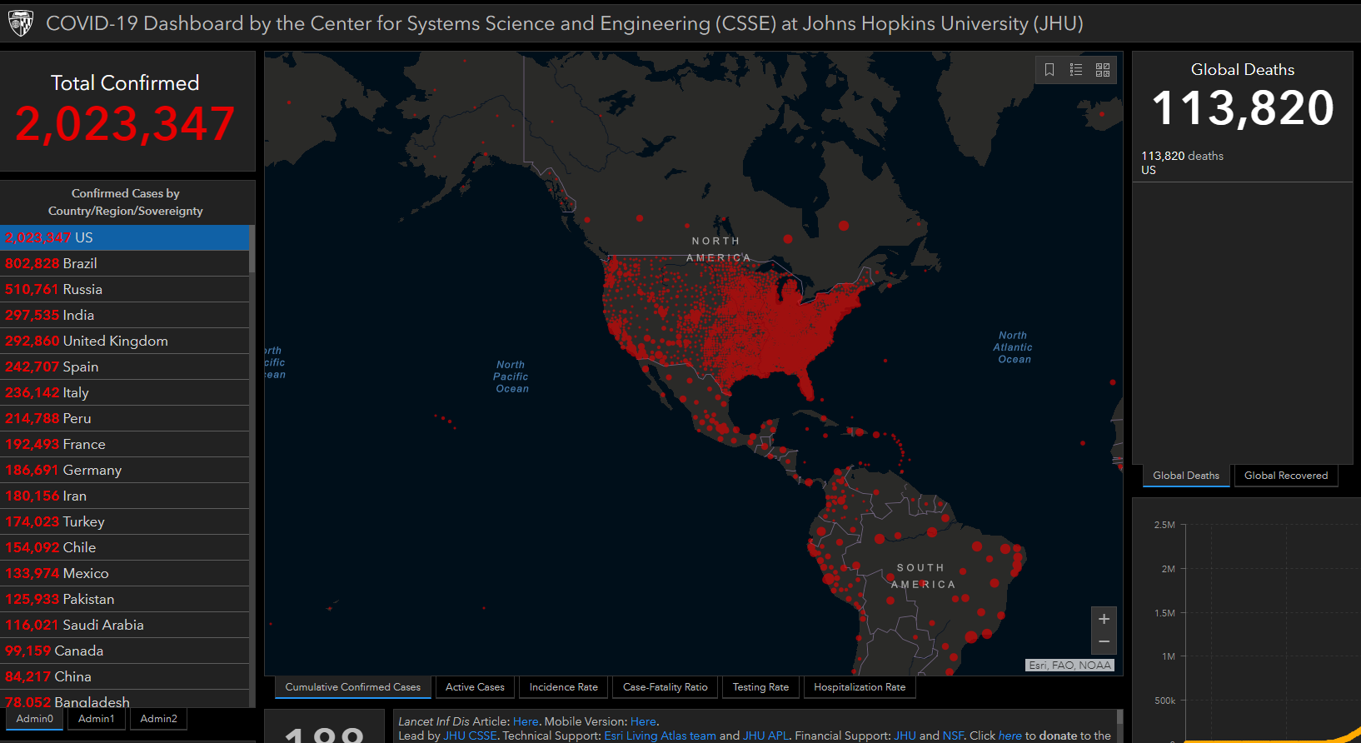The width and height of the screenshot is (1361, 743).
Task: Follow the JHU CSSE link
Action: pyautogui.click(x=470, y=736)
